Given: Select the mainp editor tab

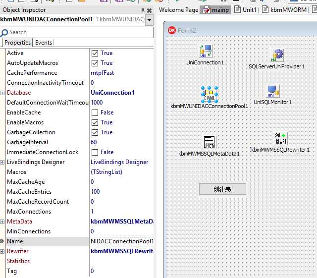Looking at the screenshot, I should click(215, 10).
